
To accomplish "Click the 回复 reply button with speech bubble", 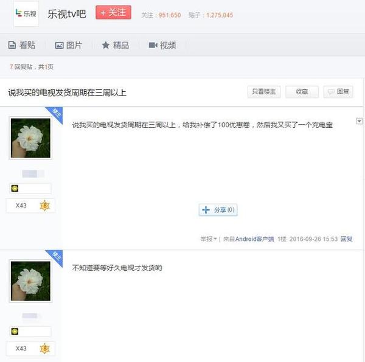I will point(338,92).
